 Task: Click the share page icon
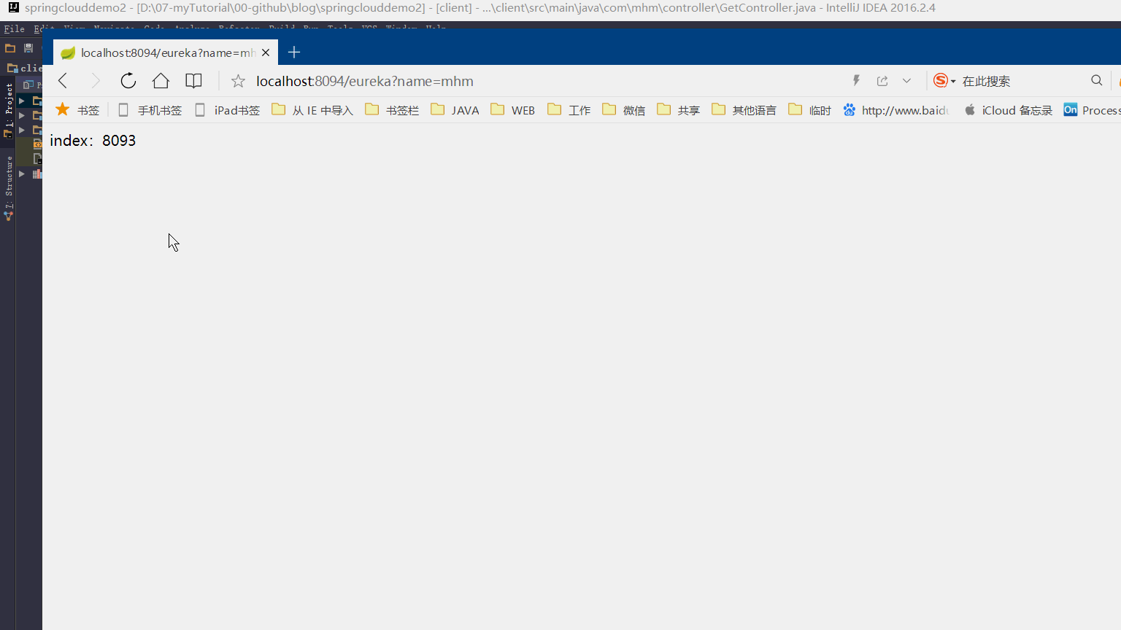tap(882, 81)
